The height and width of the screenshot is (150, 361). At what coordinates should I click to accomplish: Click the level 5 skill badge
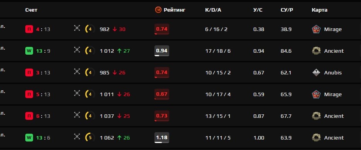[x=90, y=138]
